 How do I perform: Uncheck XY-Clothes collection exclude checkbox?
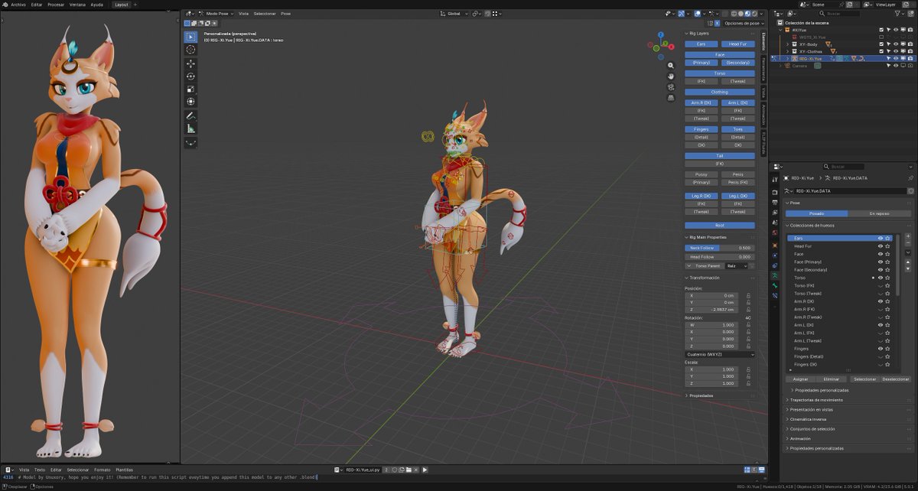[x=881, y=51]
